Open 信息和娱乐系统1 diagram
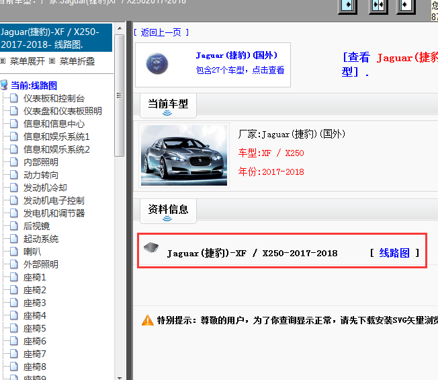The image size is (438, 380). click(x=56, y=137)
